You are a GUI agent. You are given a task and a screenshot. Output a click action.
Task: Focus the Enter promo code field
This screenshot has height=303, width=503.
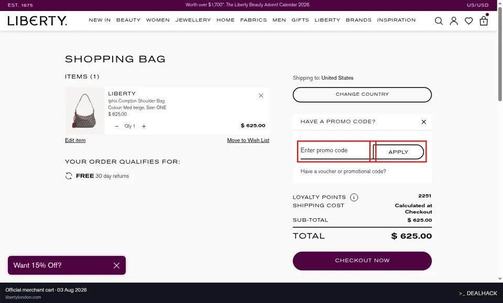pyautogui.click(x=335, y=151)
